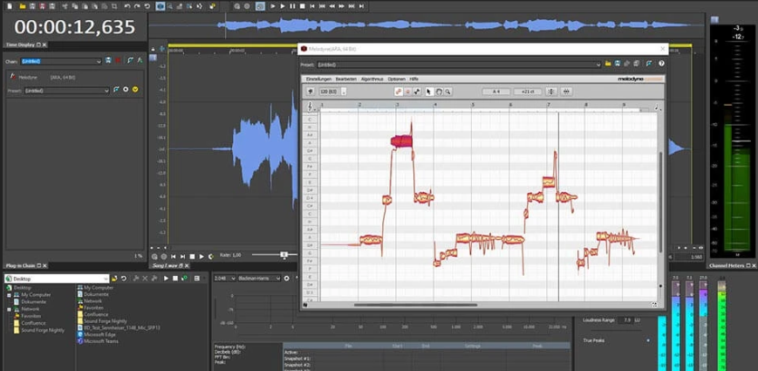Open the Algorithmus menu in Melodyne
The height and width of the screenshot is (371, 758).
(x=372, y=79)
